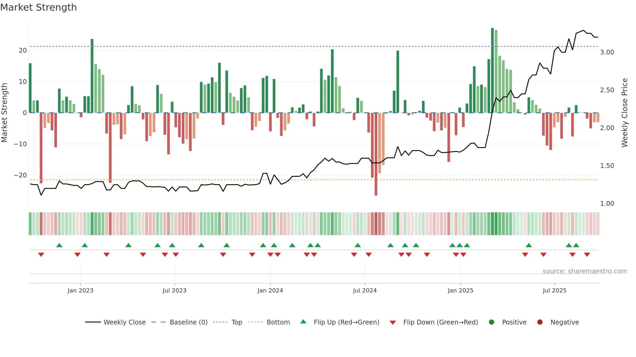Image resolution: width=636 pixels, height=357 pixels.
Task: Click the 3.00 price axis label
Action: coord(607,52)
